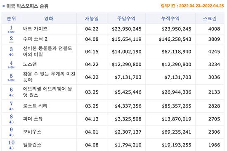Screen dimensions: 227x151
Task: Select the movie title 노스맨
Action: 30,64
